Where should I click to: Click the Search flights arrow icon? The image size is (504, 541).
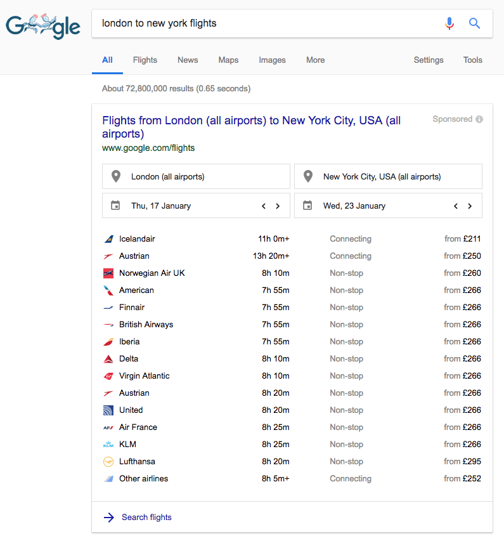(x=108, y=517)
